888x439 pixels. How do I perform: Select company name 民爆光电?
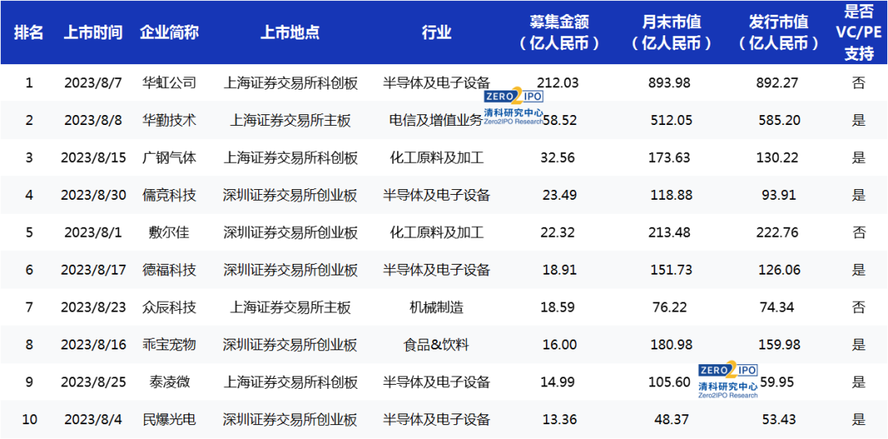(169, 420)
